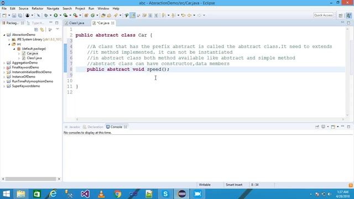
Task: Open the File menu
Action: [x=4, y=9]
